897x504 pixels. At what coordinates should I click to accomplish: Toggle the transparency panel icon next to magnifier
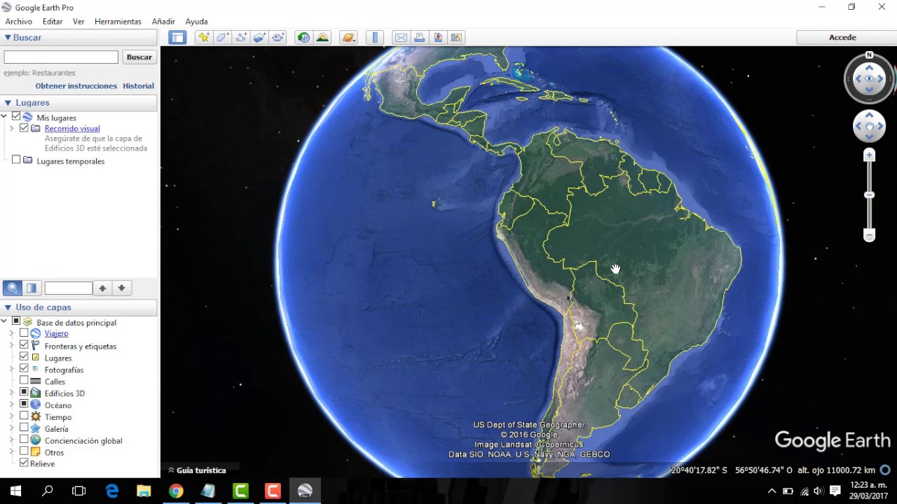pyautogui.click(x=32, y=288)
